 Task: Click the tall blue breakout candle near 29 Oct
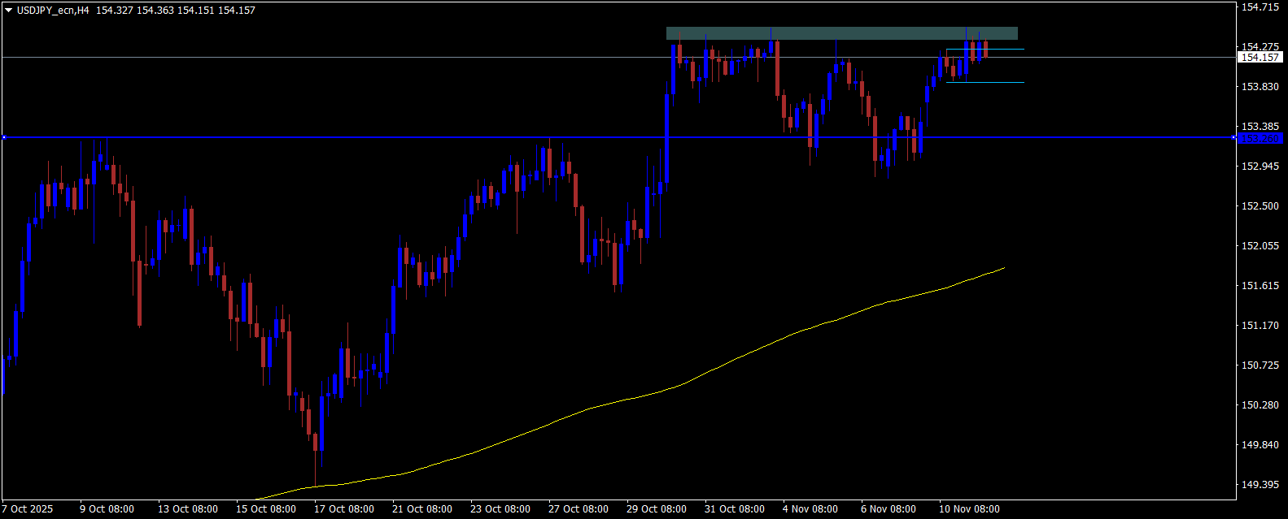point(666,138)
